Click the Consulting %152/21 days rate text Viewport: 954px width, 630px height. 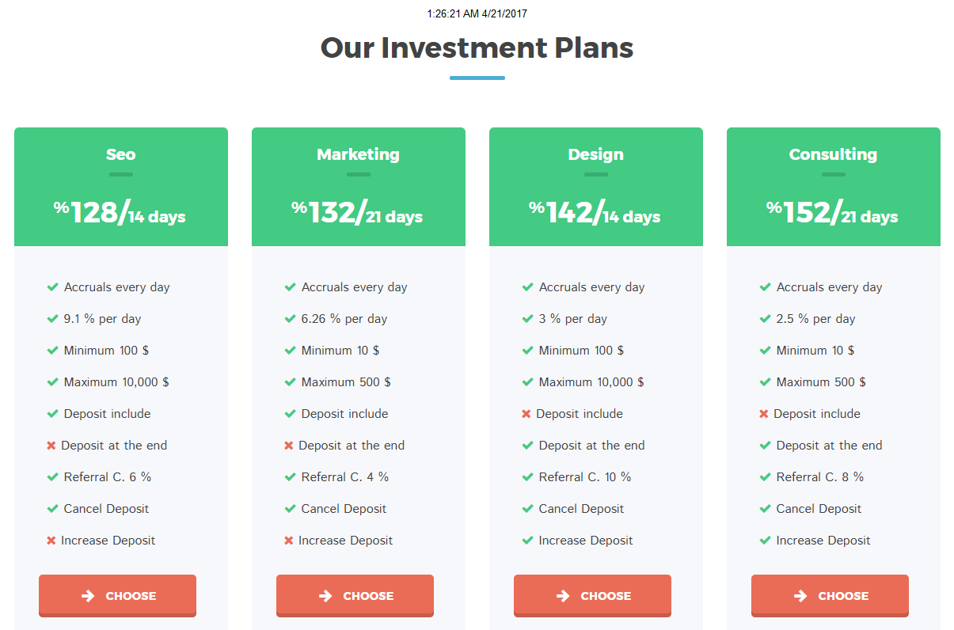(833, 213)
